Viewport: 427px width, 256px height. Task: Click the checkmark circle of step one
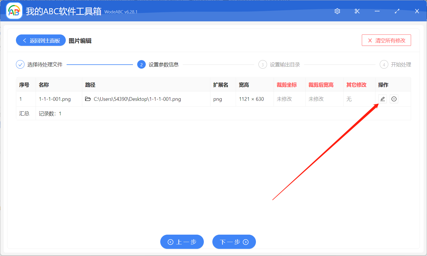tap(20, 64)
